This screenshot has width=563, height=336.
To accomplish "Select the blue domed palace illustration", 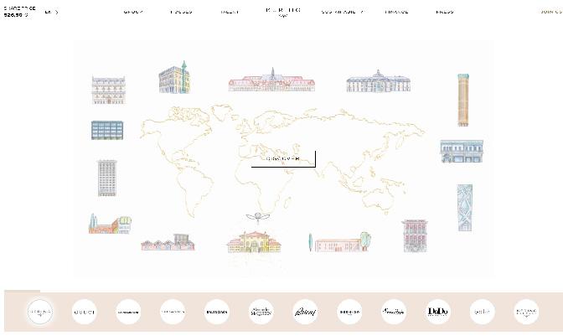I will coord(378,81).
